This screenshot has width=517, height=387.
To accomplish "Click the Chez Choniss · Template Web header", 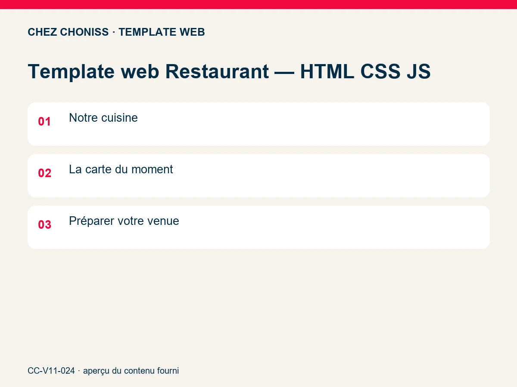I will tap(116, 32).
